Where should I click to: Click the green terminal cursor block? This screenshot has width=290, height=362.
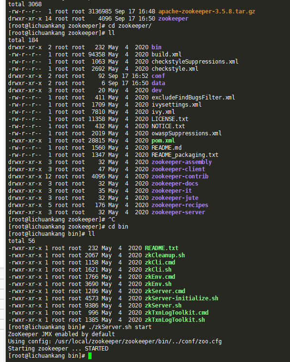click(90, 356)
